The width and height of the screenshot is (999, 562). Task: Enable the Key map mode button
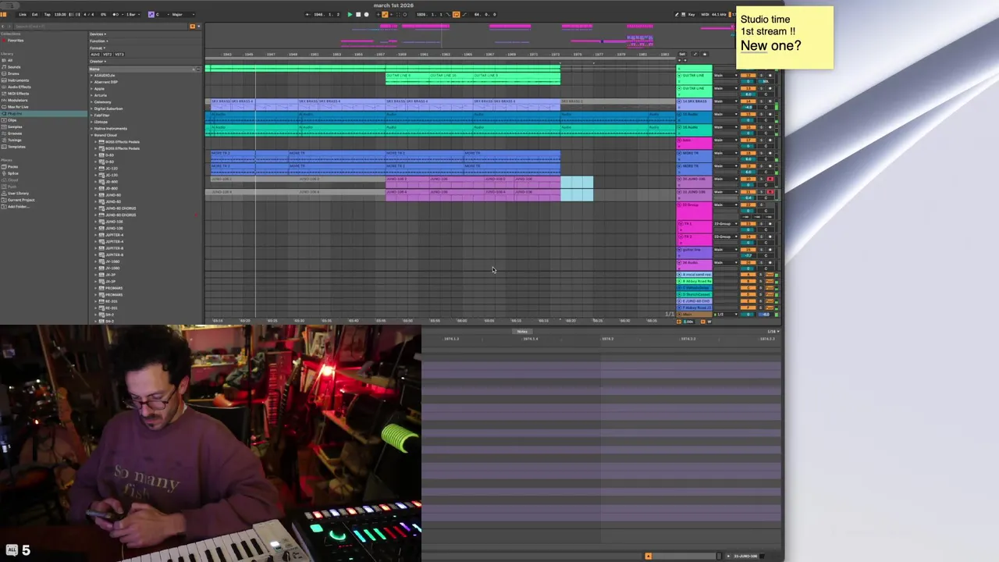tap(691, 14)
